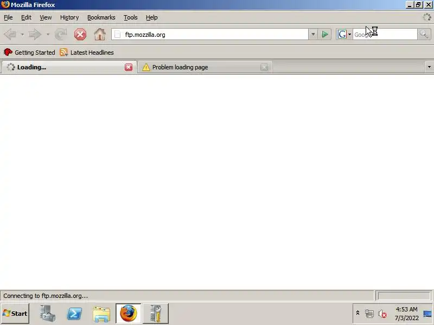Open Getting Started bookmark

(x=29, y=52)
